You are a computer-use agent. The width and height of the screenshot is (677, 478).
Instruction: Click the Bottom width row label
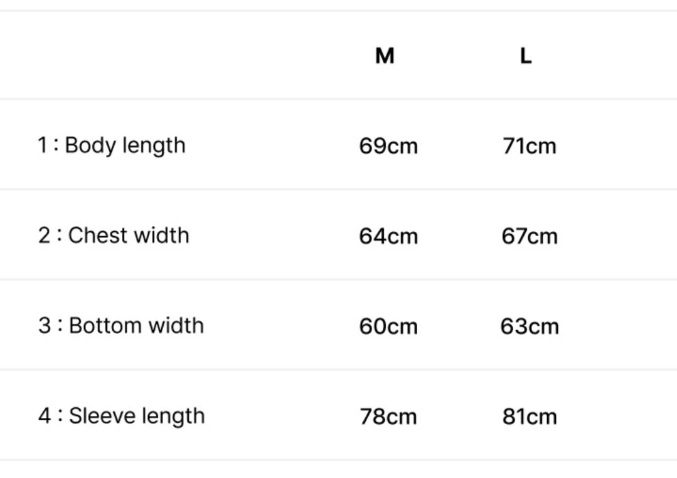point(136,326)
